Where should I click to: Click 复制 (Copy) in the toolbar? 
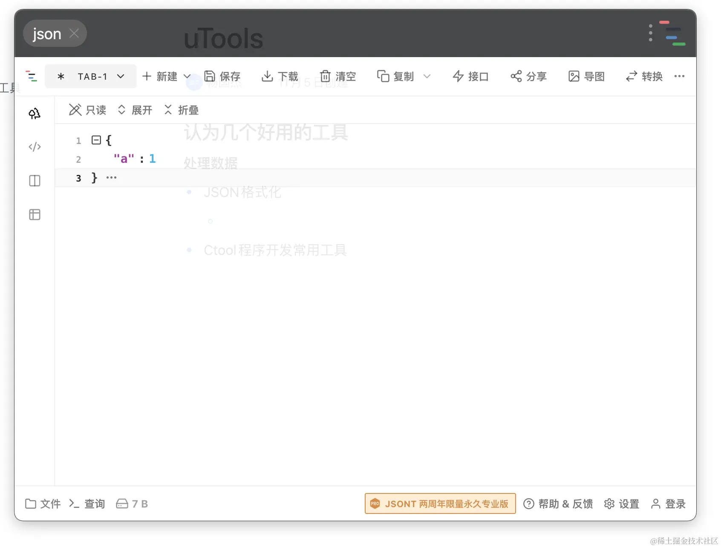tap(395, 76)
